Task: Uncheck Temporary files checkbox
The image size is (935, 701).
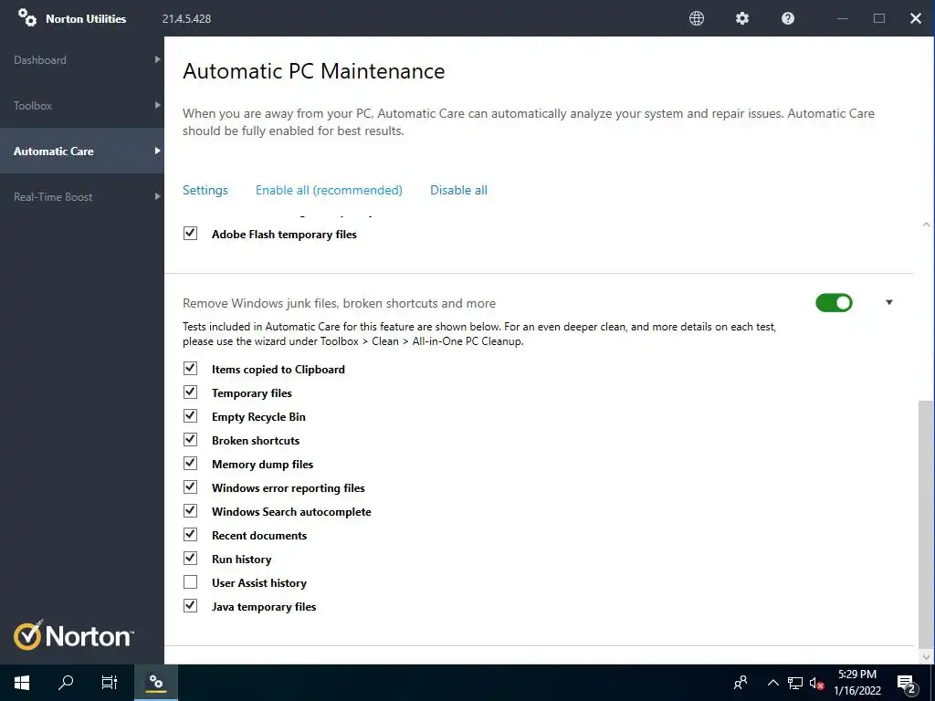Action: click(x=190, y=392)
